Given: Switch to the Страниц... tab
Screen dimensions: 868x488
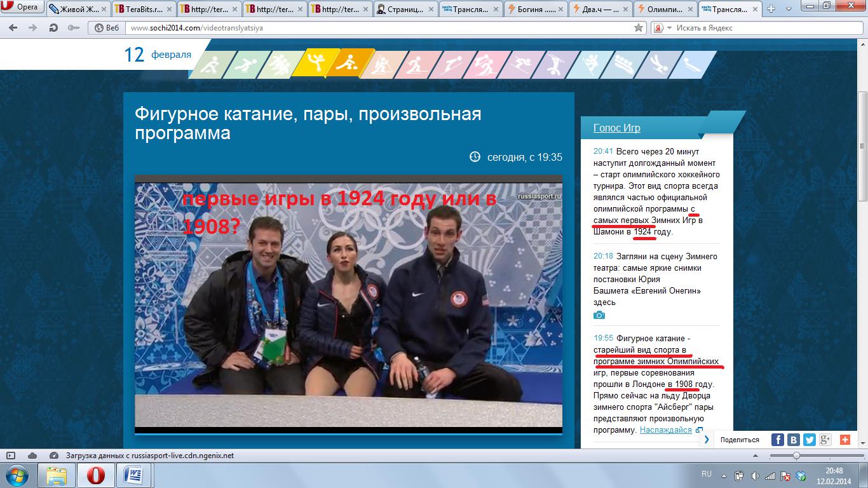Looking at the screenshot, I should coord(405,10).
